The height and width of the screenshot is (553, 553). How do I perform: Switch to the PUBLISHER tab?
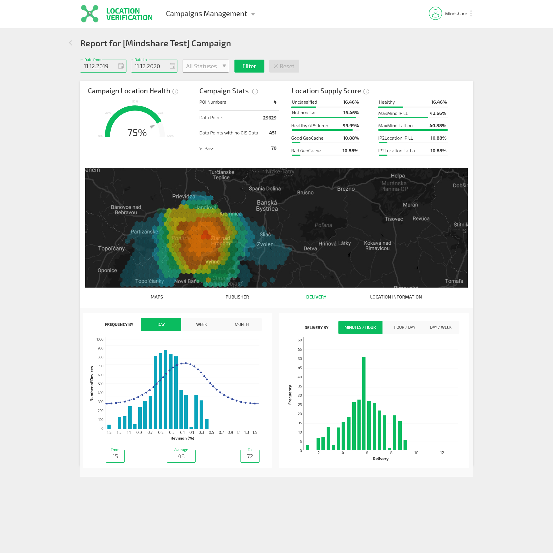tap(237, 297)
